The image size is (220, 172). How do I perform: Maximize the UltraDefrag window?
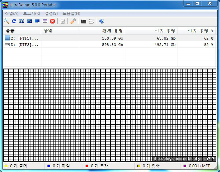197,3
